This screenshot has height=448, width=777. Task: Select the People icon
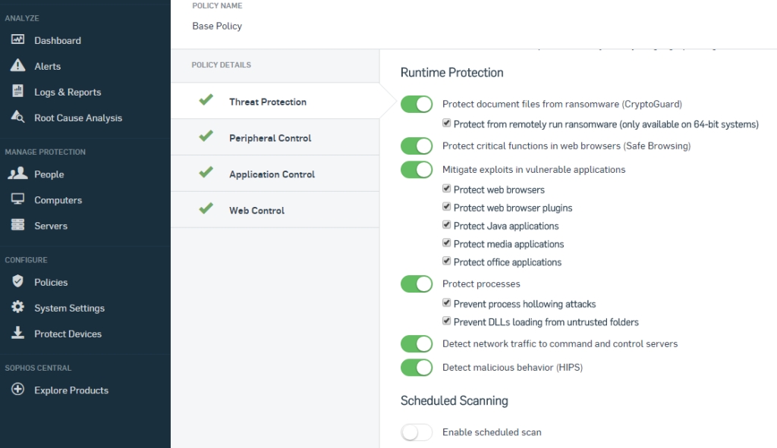pyautogui.click(x=18, y=174)
